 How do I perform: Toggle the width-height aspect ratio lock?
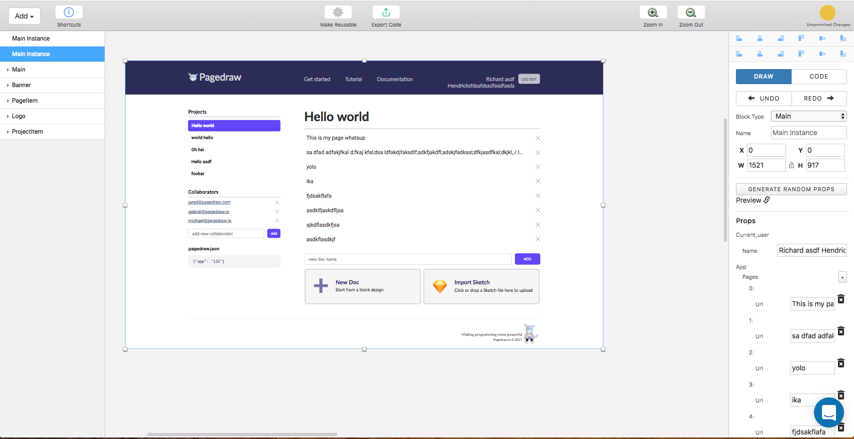791,165
